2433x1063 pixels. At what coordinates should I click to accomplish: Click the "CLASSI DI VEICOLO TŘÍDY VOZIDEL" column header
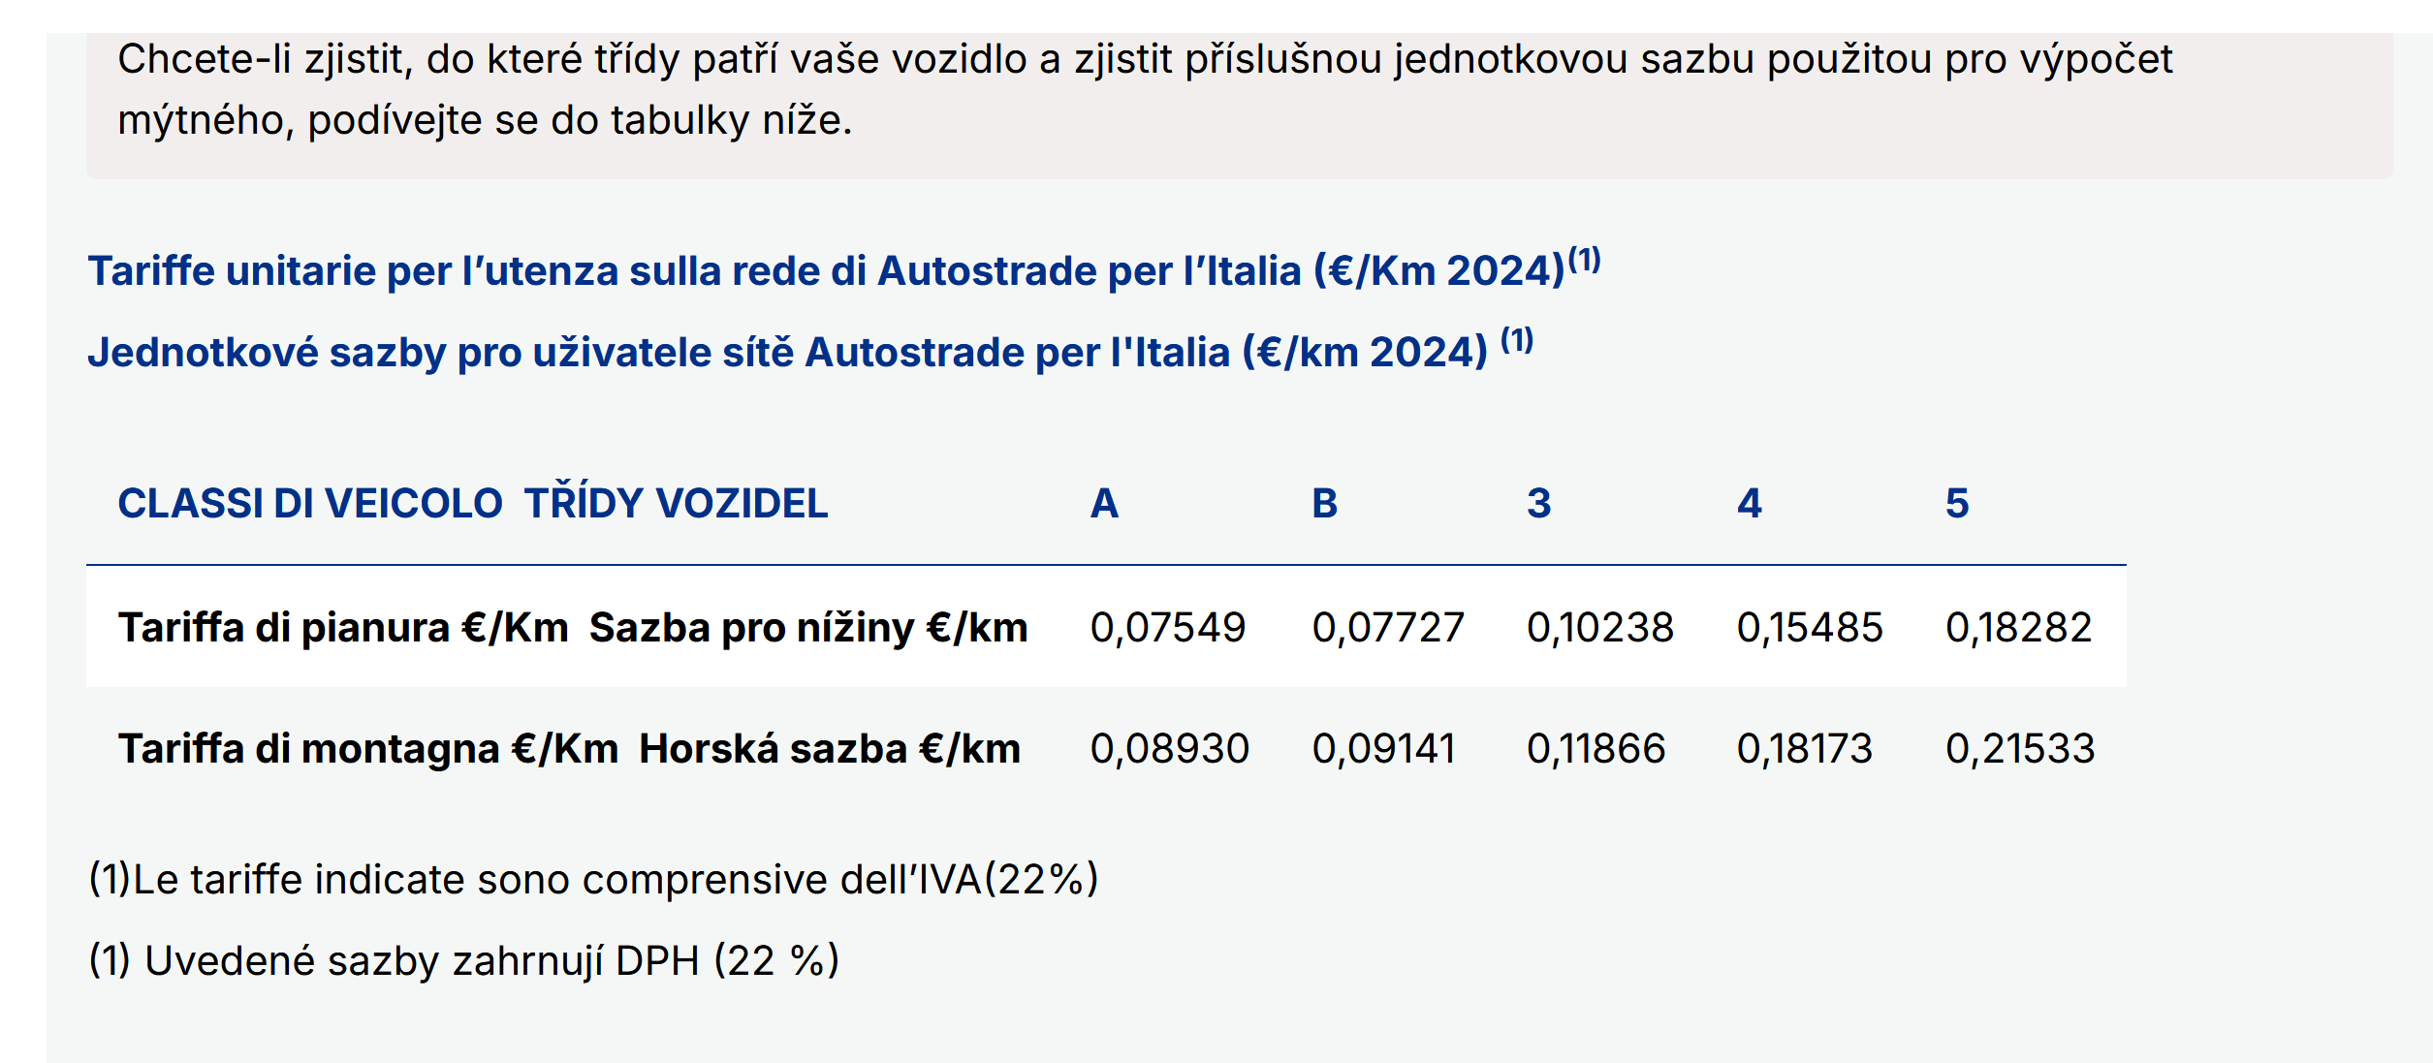[472, 504]
